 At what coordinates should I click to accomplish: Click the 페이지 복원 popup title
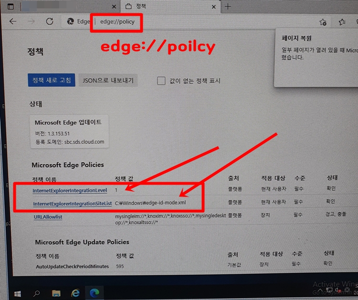coord(296,38)
